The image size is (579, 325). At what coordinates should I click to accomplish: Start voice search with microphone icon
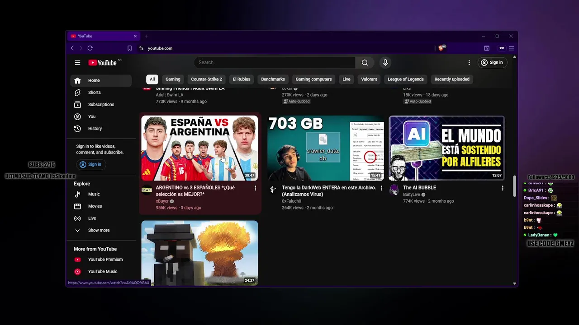(x=385, y=63)
